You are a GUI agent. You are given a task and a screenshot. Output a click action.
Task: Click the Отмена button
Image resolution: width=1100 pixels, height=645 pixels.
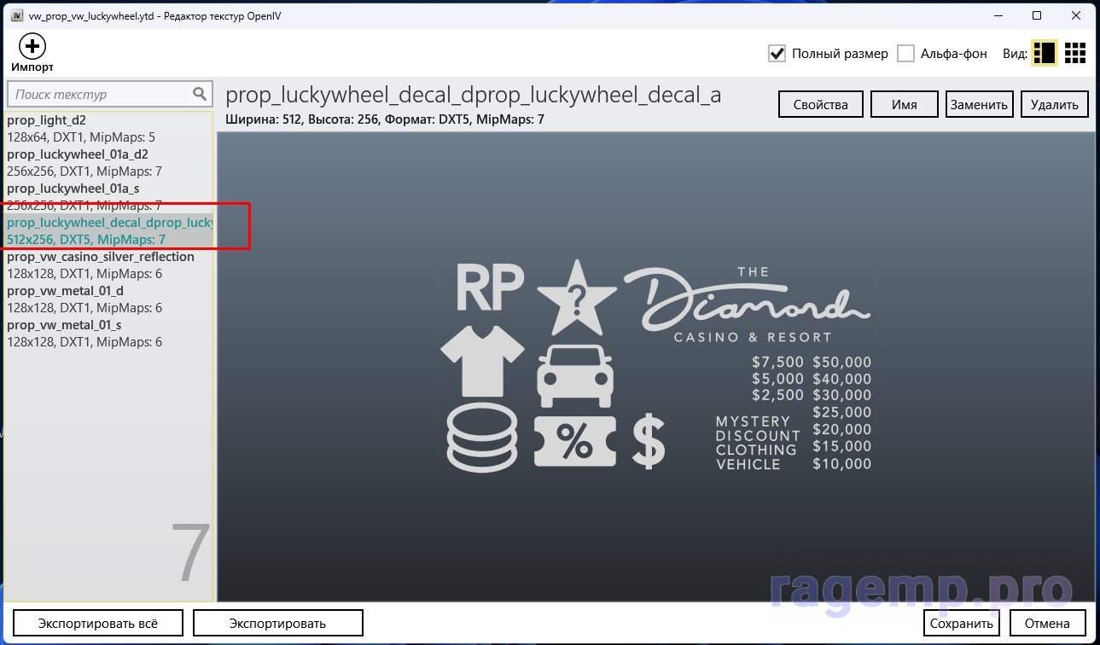point(1048,623)
